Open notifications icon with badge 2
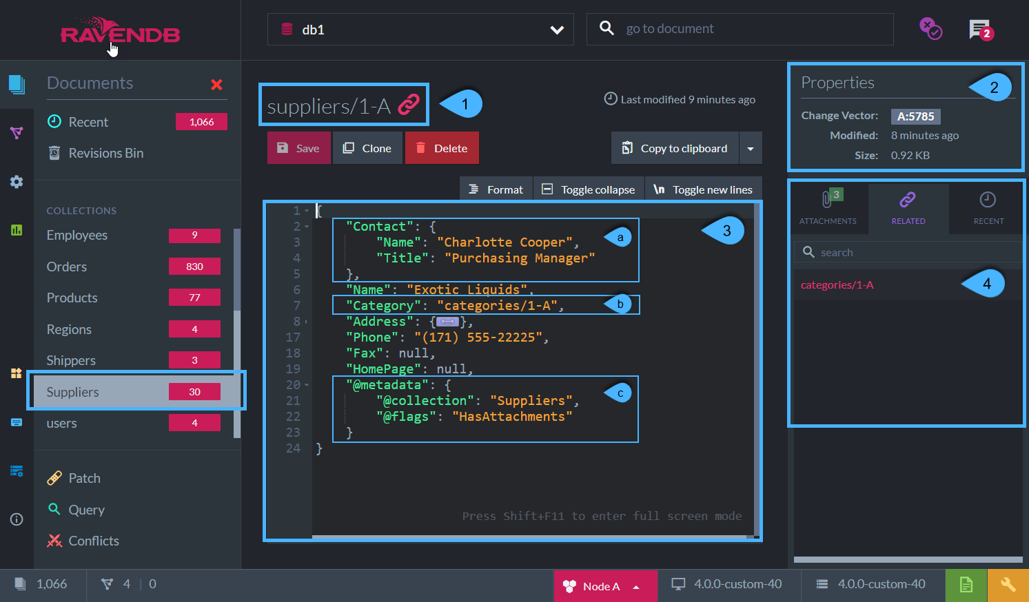1029x602 pixels. pyautogui.click(x=981, y=30)
